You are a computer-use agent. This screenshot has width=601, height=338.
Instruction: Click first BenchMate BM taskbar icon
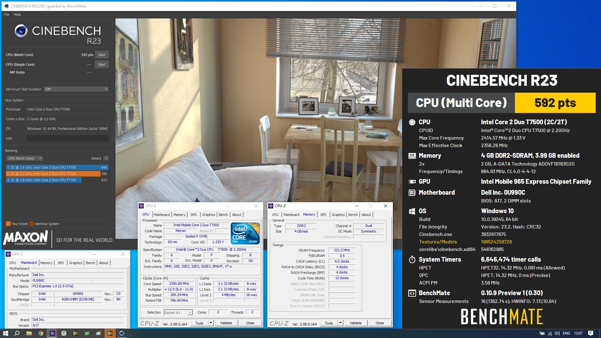(x=75, y=333)
